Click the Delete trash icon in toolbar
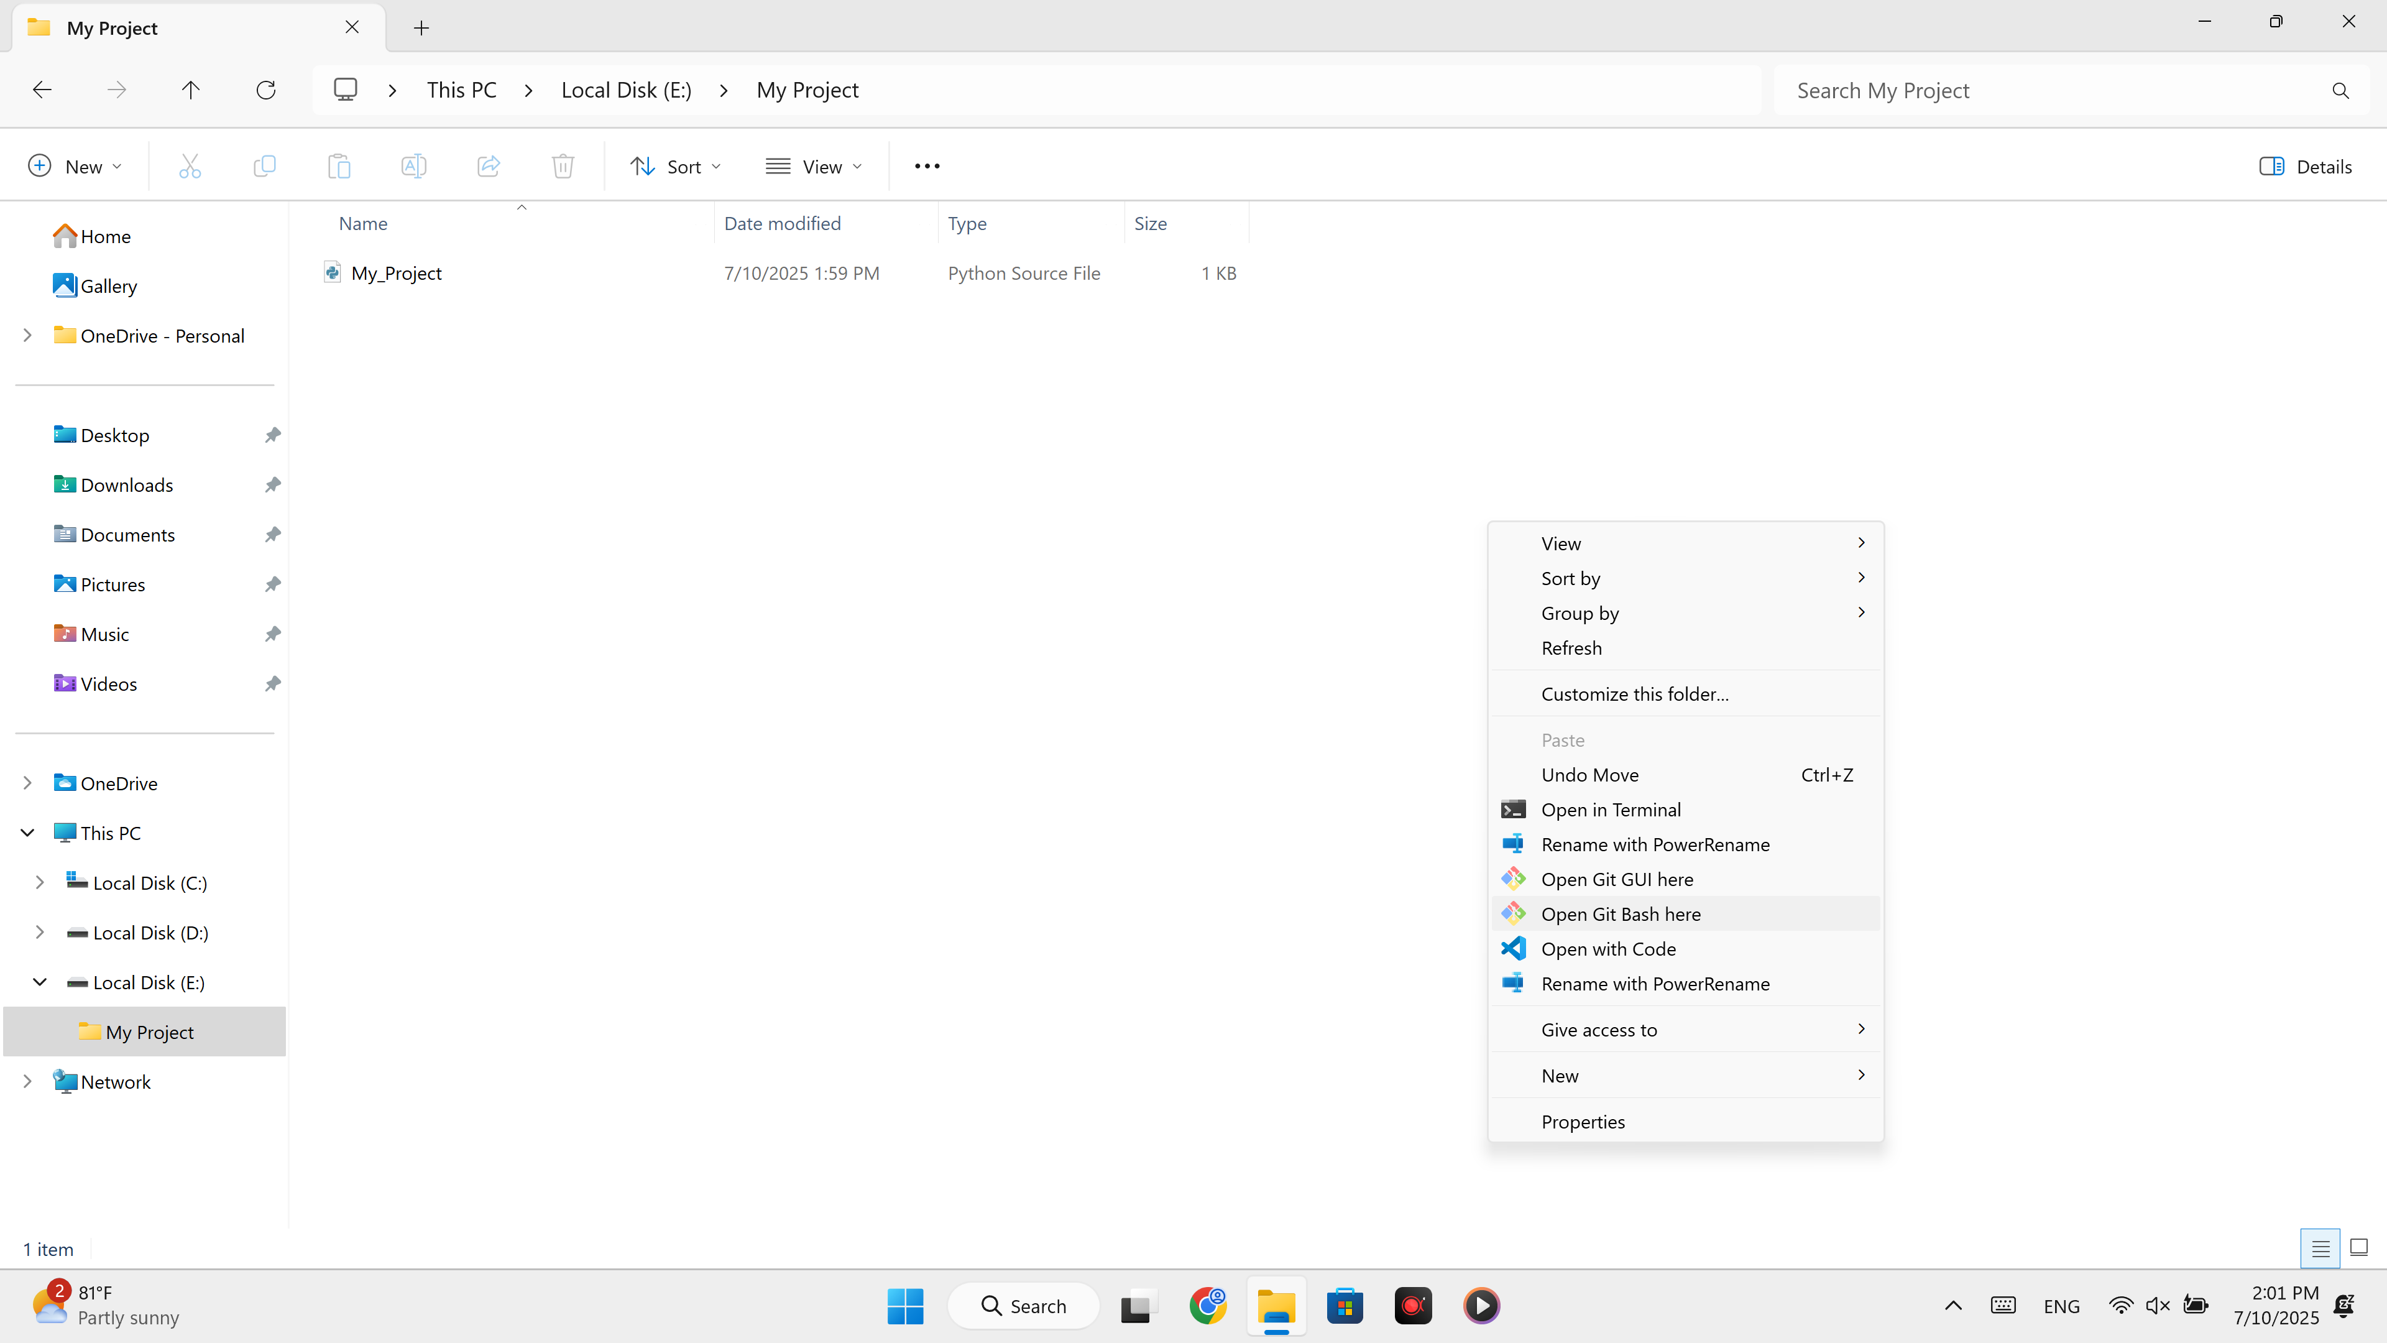 point(563,167)
